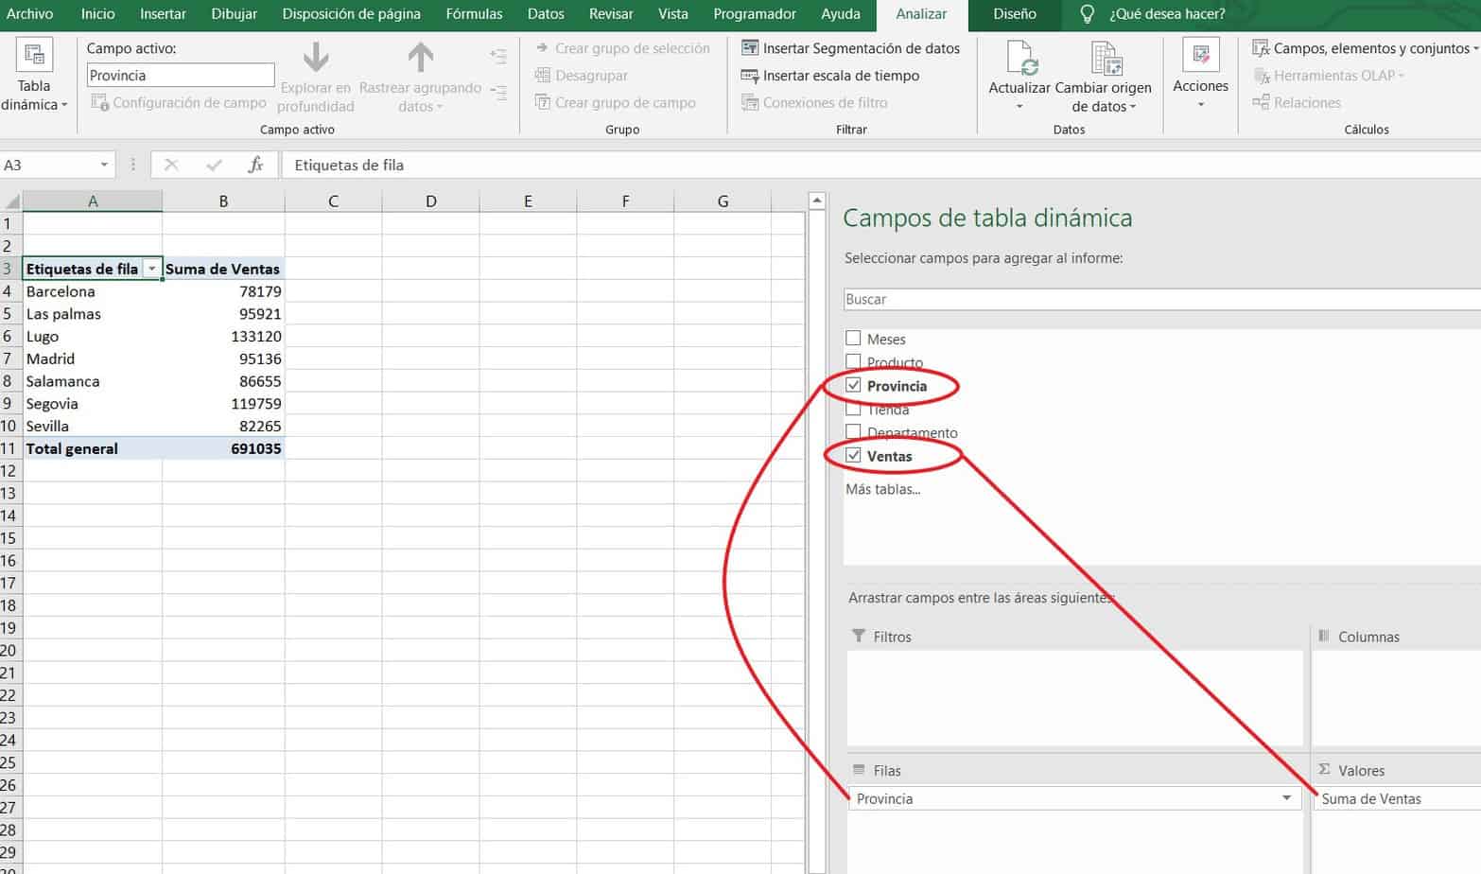The width and height of the screenshot is (1481, 874).
Task: Click the formula bar confirm checkmark
Action: pyautogui.click(x=214, y=165)
